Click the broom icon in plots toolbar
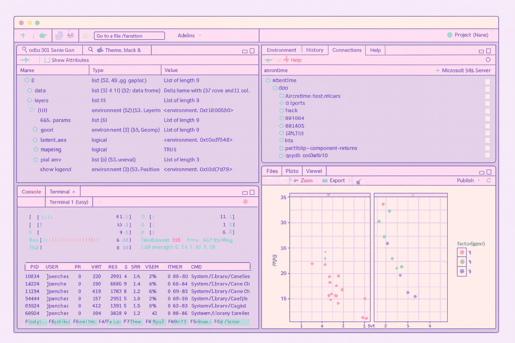The height and width of the screenshot is (343, 515). (358, 181)
